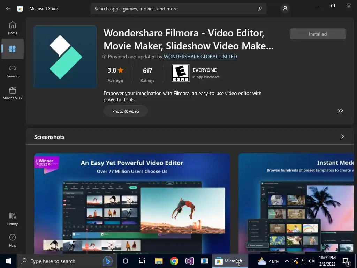Open Visual Studio from taskbar

tap(189, 261)
